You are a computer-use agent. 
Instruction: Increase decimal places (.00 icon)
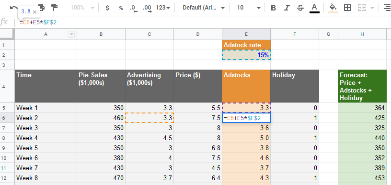[147, 8]
